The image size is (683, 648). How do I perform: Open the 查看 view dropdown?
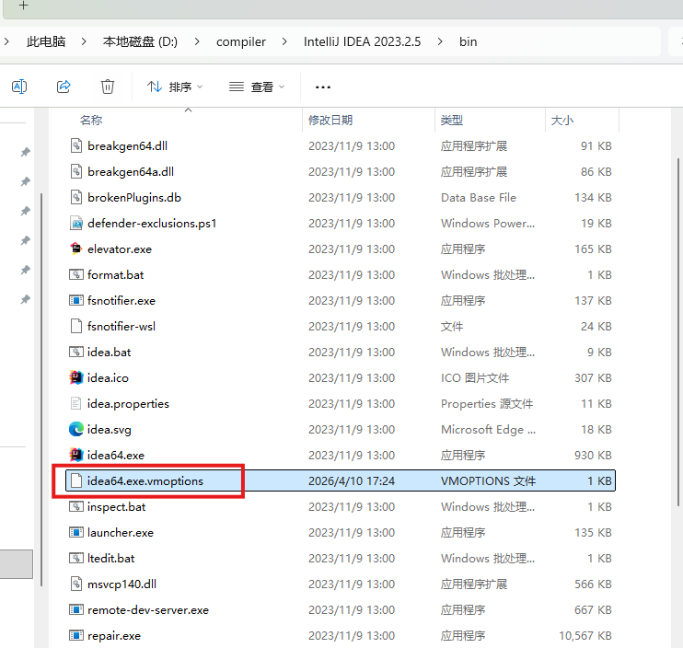[x=257, y=87]
